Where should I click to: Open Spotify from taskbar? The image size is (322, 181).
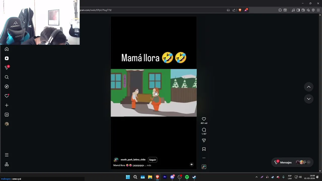187,177
